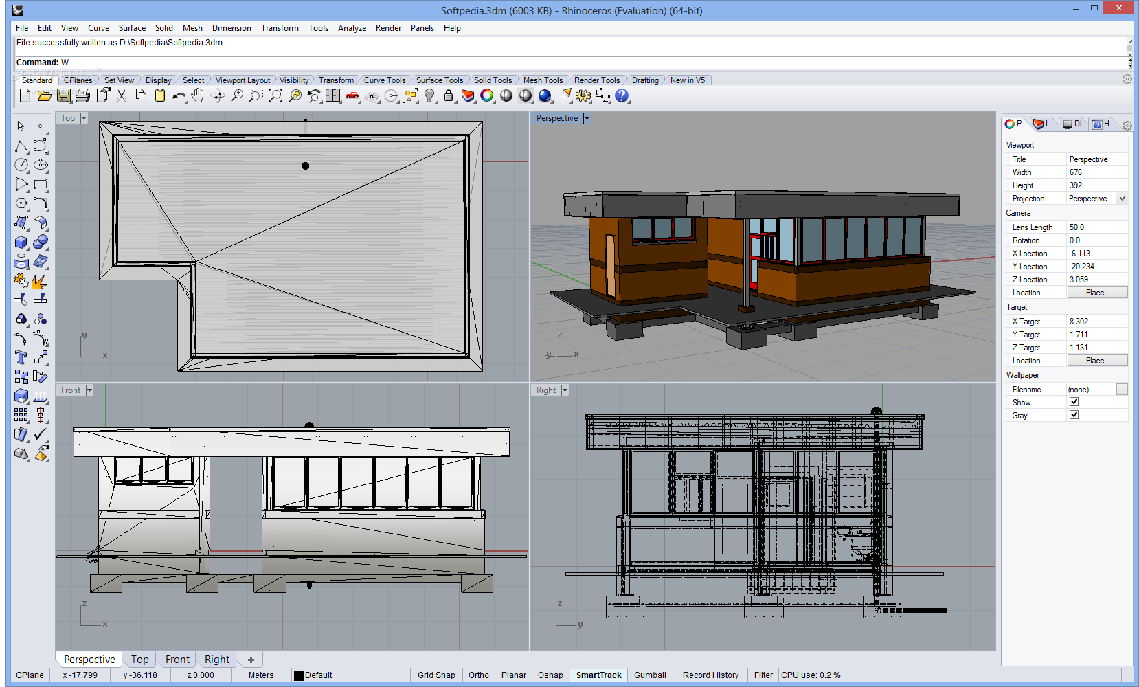The width and height of the screenshot is (1139, 687).
Task: Toggle Grid Snap in status bar
Action: pyautogui.click(x=436, y=675)
